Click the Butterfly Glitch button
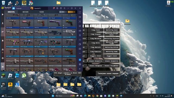The width and height of the screenshot is (174, 98). 112,47
